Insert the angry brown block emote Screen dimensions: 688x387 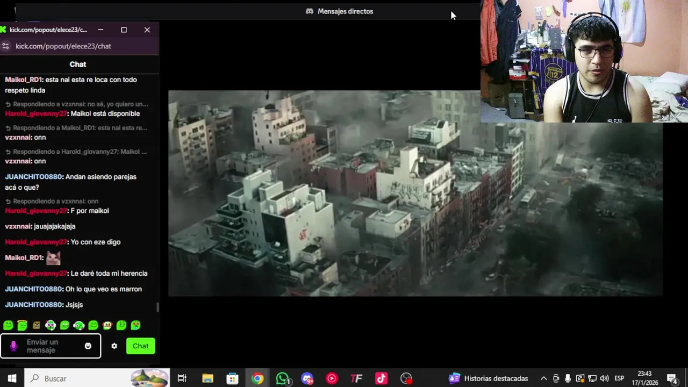click(36, 325)
